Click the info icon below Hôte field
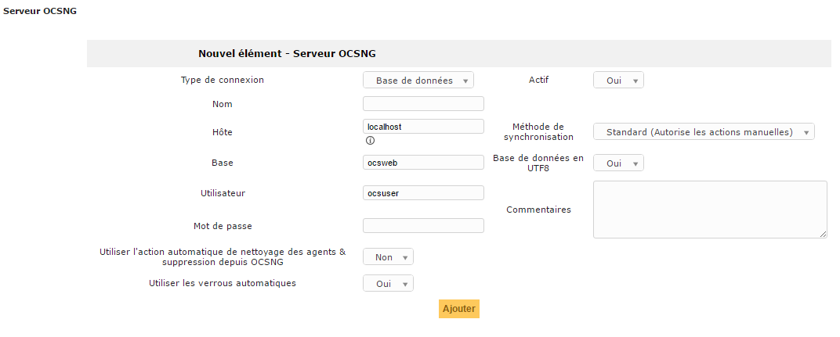The height and width of the screenshot is (337, 840). tap(370, 141)
